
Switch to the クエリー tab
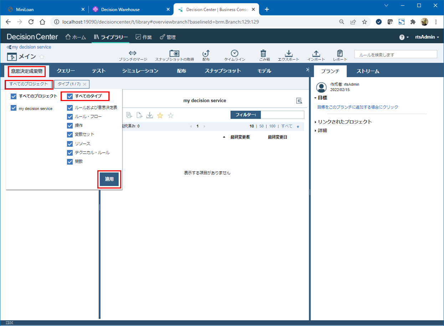[x=66, y=71]
